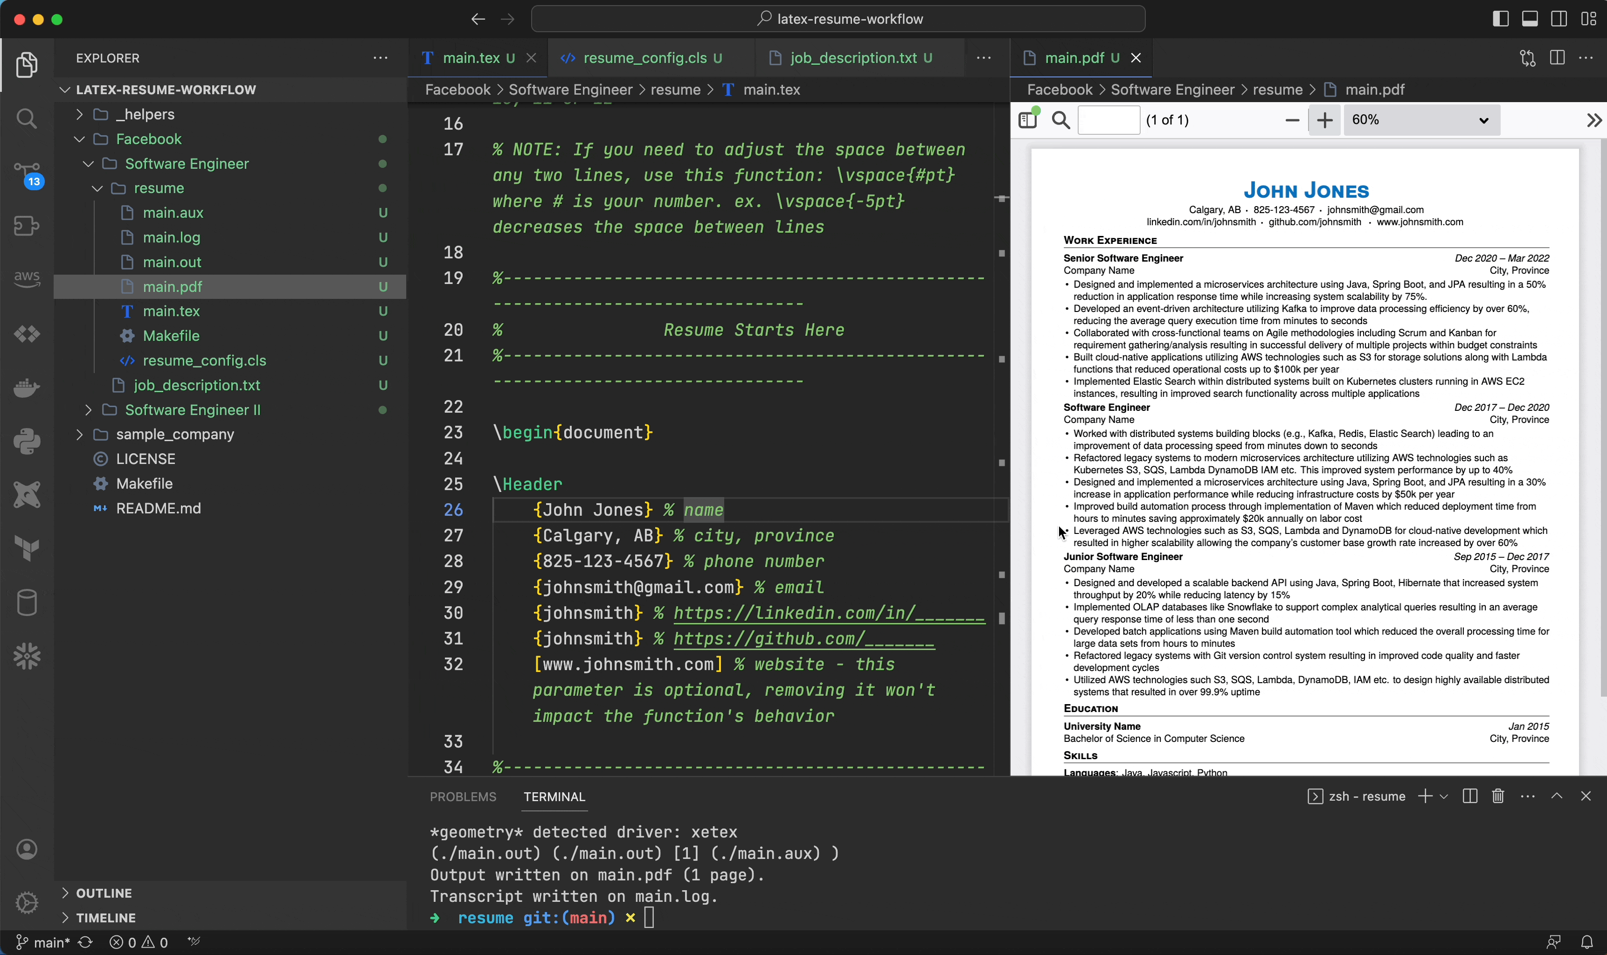The height and width of the screenshot is (955, 1607).
Task: Maximize the terminal panel size
Action: click(x=1557, y=796)
